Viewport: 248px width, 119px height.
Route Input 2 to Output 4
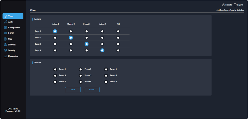click(x=102, y=38)
